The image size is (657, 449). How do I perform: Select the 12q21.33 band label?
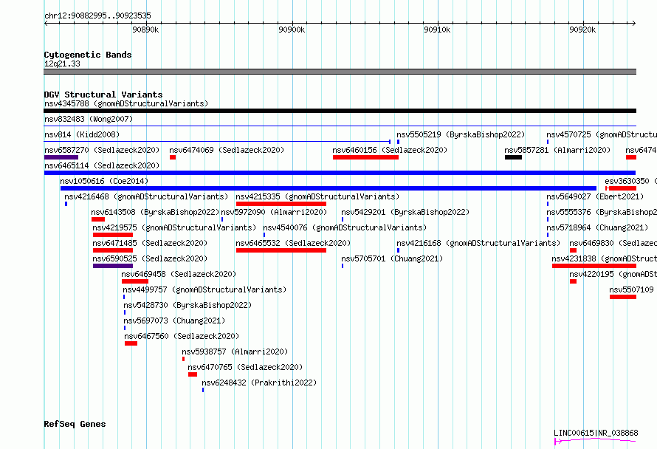coord(62,64)
